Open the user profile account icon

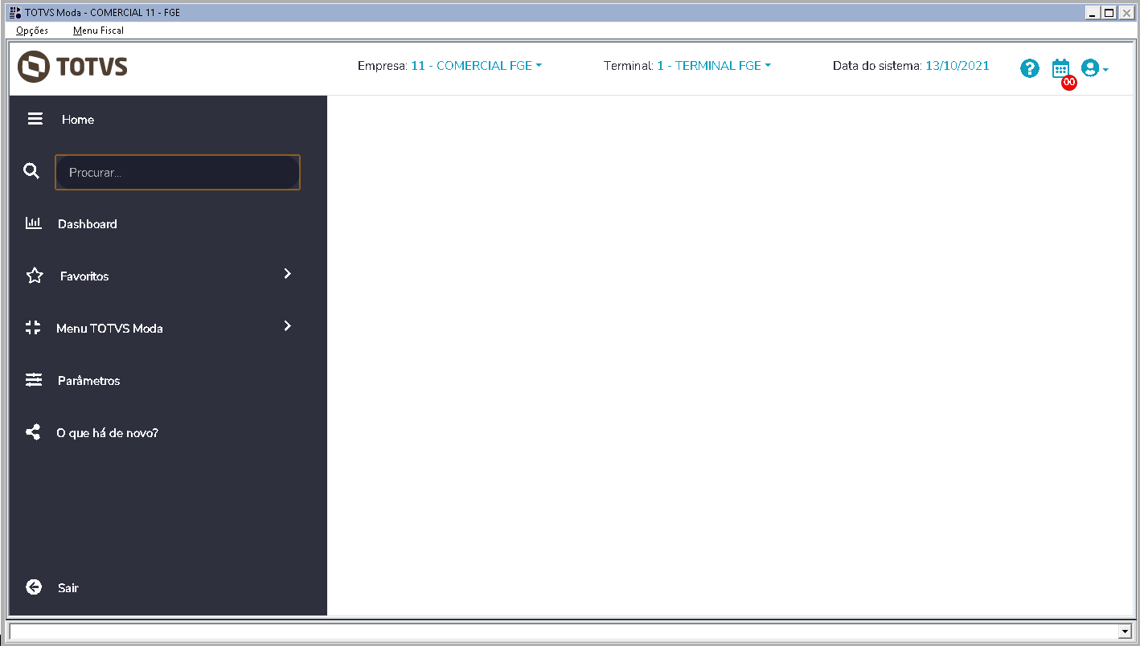coord(1090,68)
